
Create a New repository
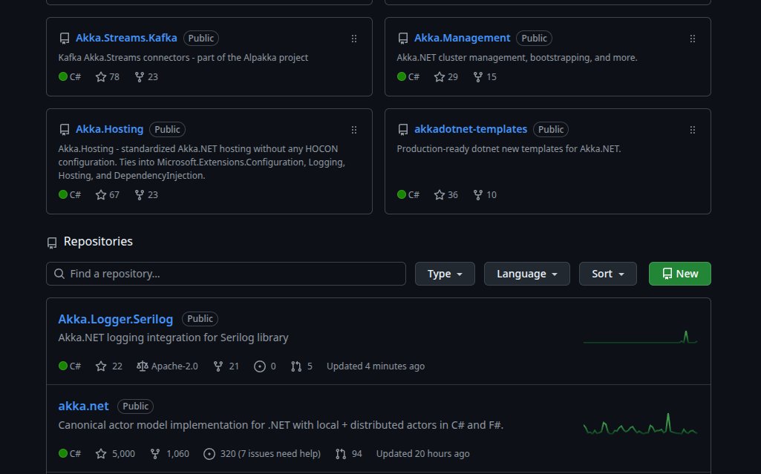[679, 274]
